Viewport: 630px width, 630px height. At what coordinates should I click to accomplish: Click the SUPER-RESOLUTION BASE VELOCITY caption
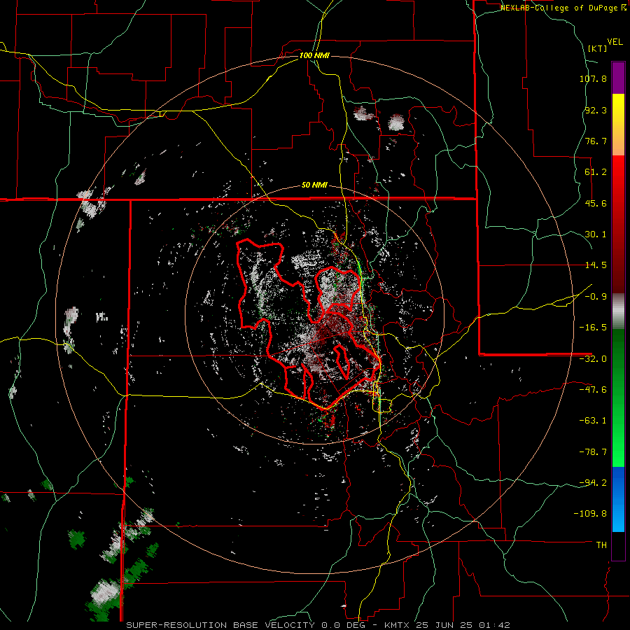tap(222, 625)
